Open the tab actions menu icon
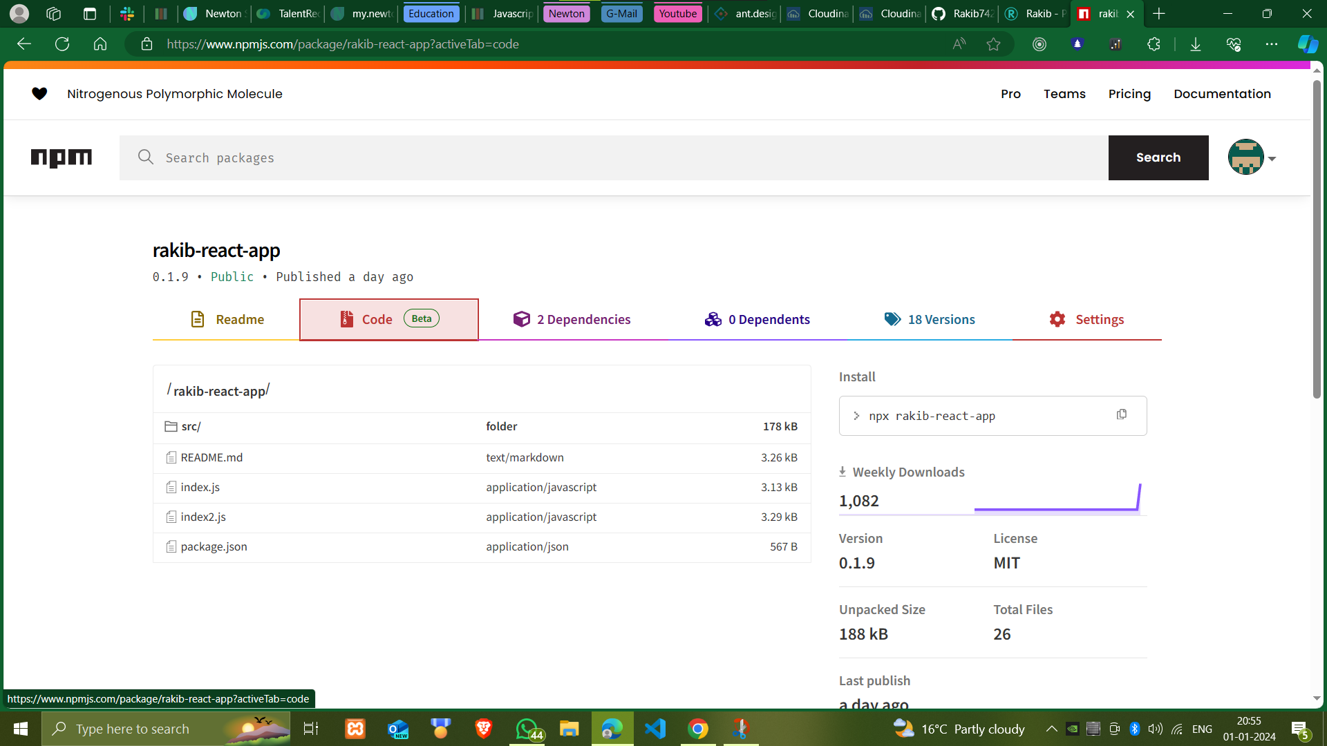This screenshot has width=1327, height=746. [x=90, y=14]
